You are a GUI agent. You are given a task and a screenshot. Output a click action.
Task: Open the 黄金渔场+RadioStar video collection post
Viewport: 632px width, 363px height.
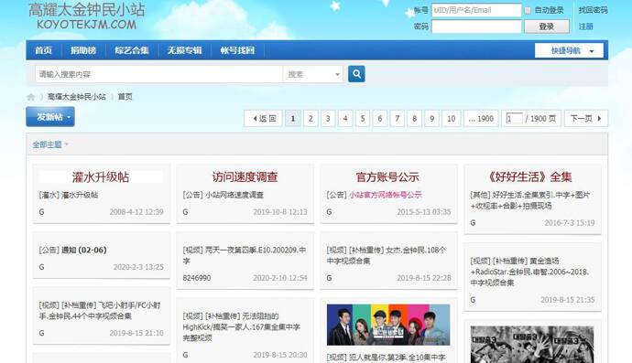[x=529, y=272]
